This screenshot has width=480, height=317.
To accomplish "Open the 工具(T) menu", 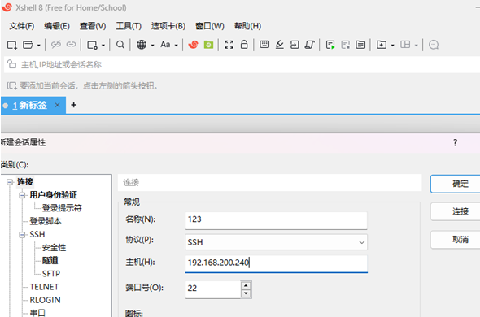I will tap(129, 26).
